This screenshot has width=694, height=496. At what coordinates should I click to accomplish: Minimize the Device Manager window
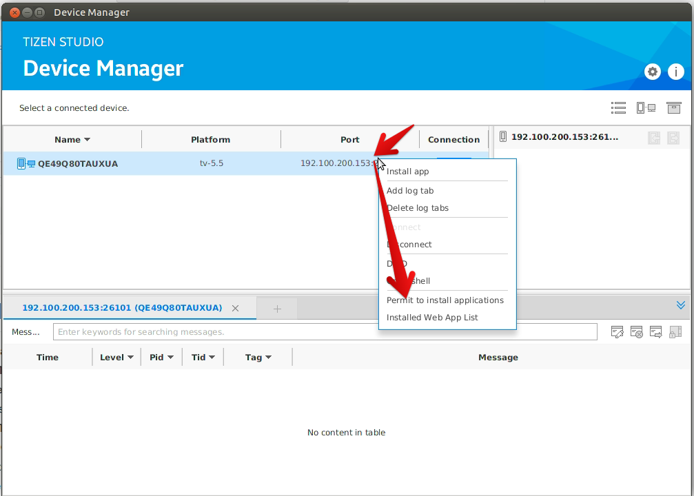27,12
